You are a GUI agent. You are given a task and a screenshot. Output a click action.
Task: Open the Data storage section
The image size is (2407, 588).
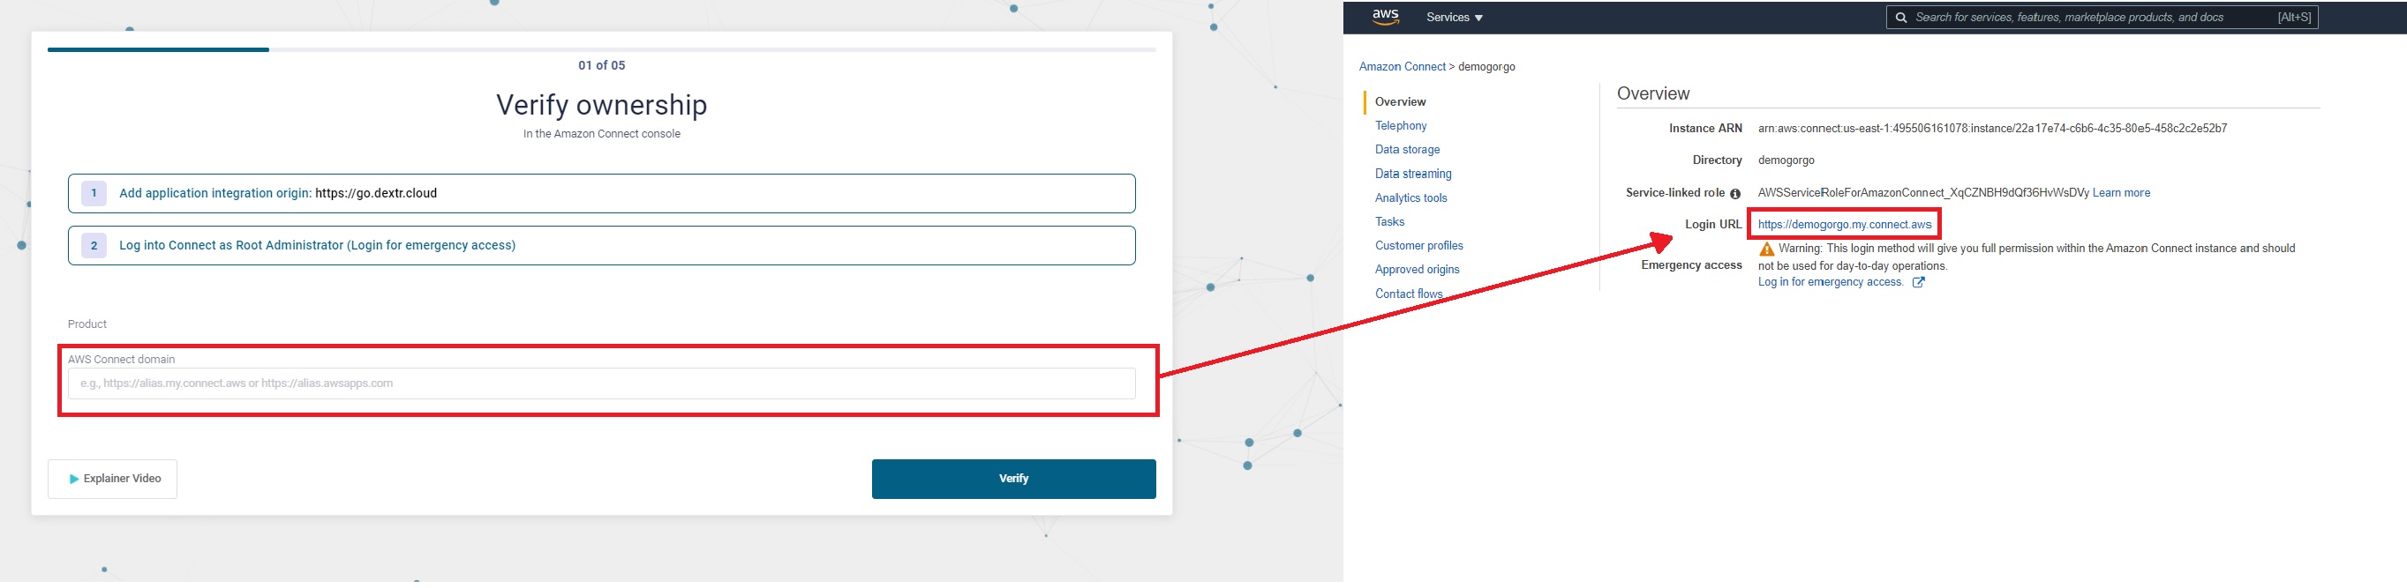click(x=1407, y=149)
